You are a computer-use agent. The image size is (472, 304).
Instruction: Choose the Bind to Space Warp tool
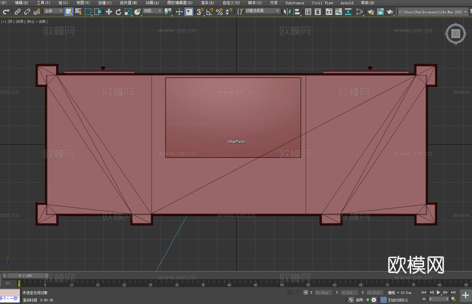[37, 12]
